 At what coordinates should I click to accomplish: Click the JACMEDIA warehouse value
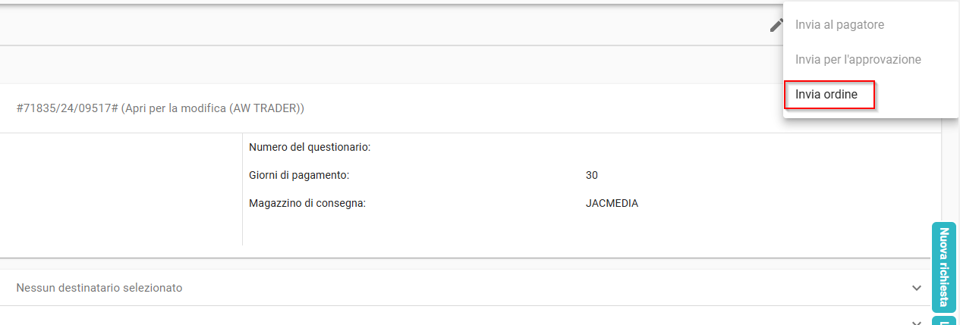coord(612,203)
